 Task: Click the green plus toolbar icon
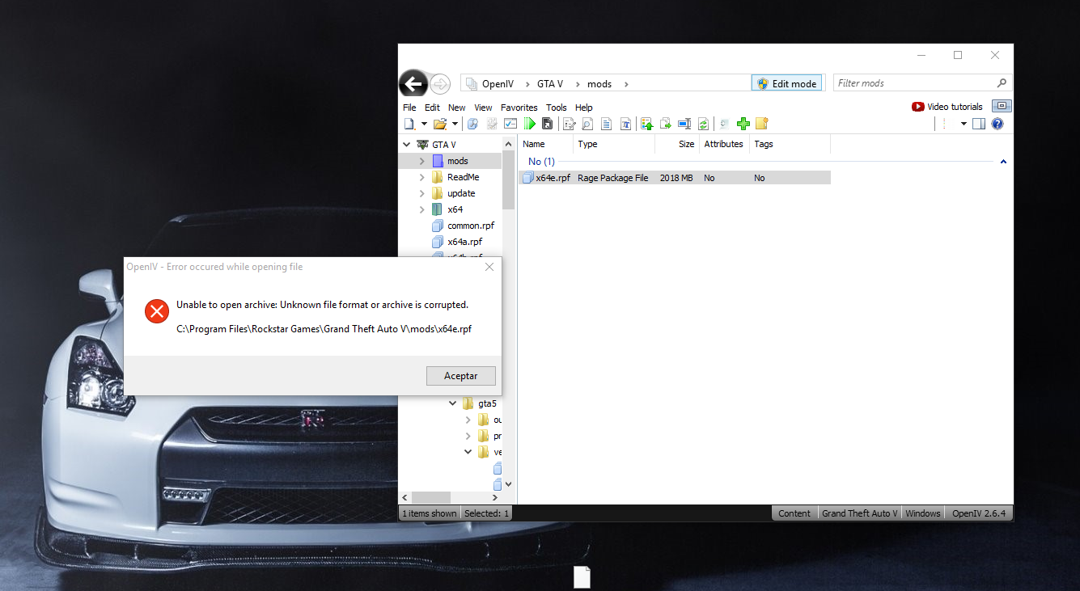pyautogui.click(x=743, y=124)
